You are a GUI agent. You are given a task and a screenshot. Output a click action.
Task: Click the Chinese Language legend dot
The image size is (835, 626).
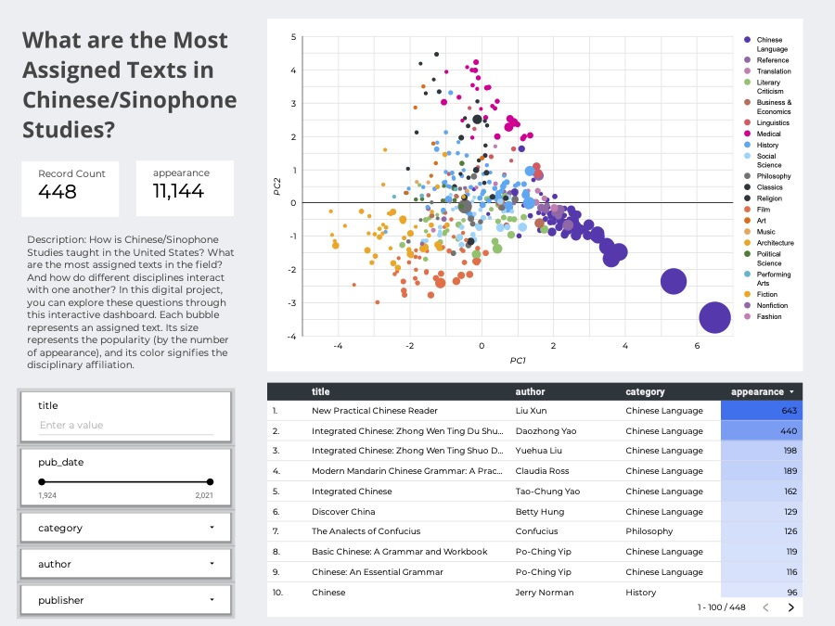click(x=747, y=41)
